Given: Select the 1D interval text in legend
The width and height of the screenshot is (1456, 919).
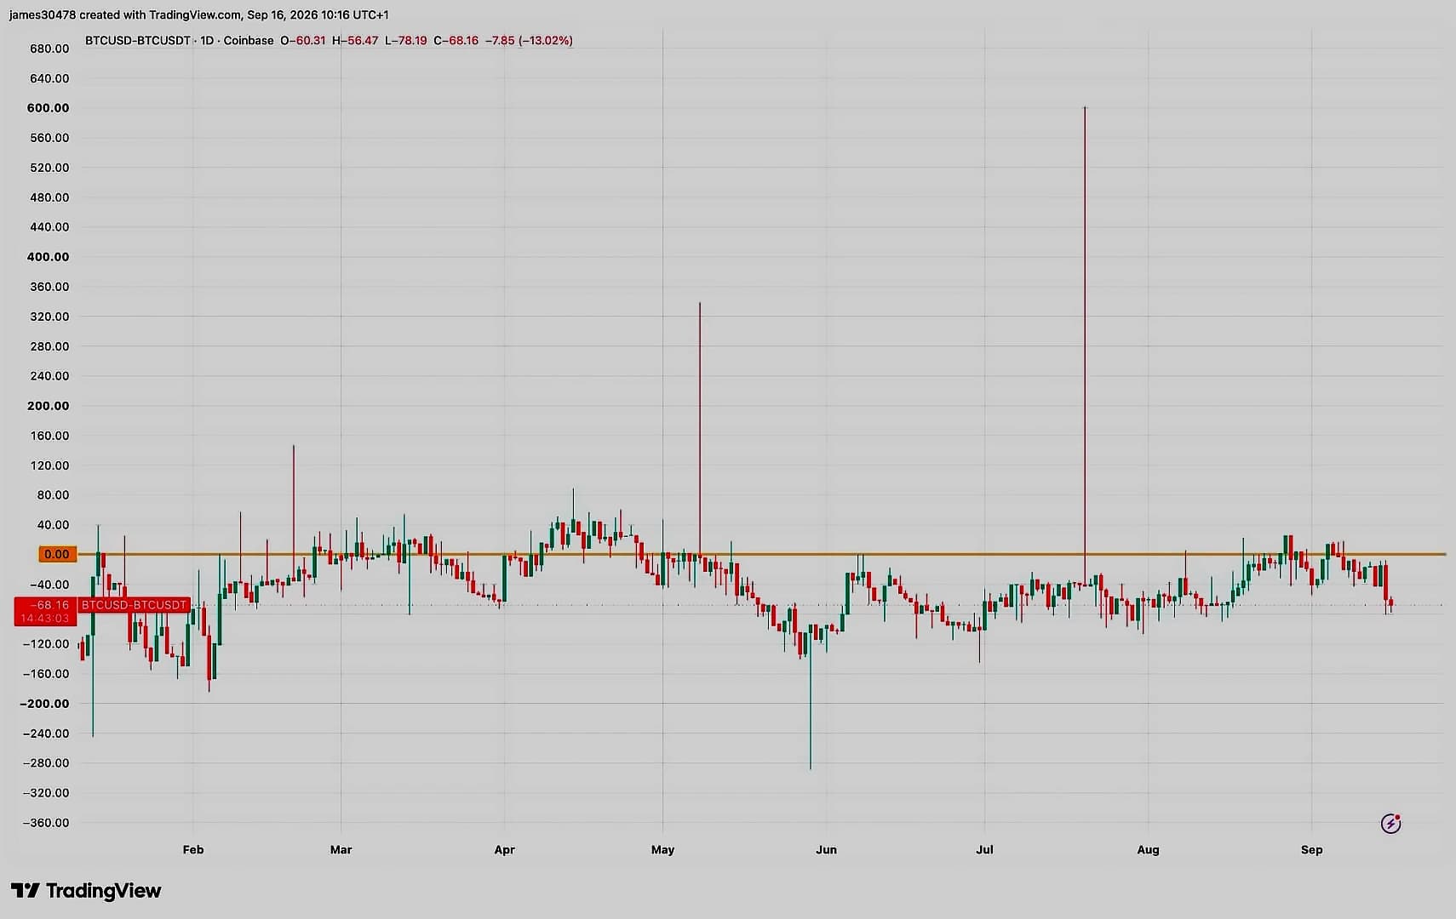Looking at the screenshot, I should click(x=207, y=40).
